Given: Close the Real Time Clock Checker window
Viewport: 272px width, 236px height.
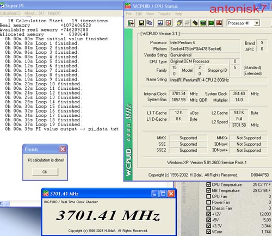Looking at the screenshot, I should point(171,194).
